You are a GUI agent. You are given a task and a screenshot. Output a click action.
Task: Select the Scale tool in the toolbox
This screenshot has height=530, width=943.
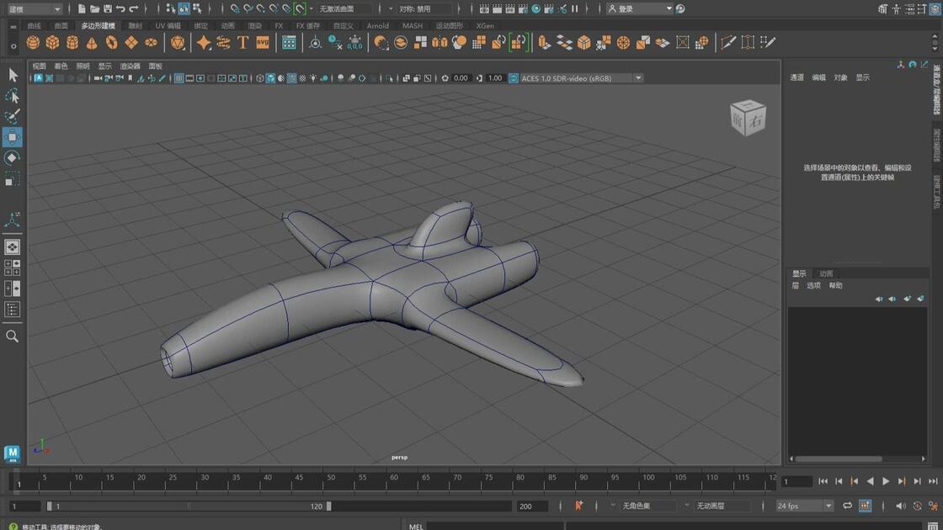tap(12, 178)
